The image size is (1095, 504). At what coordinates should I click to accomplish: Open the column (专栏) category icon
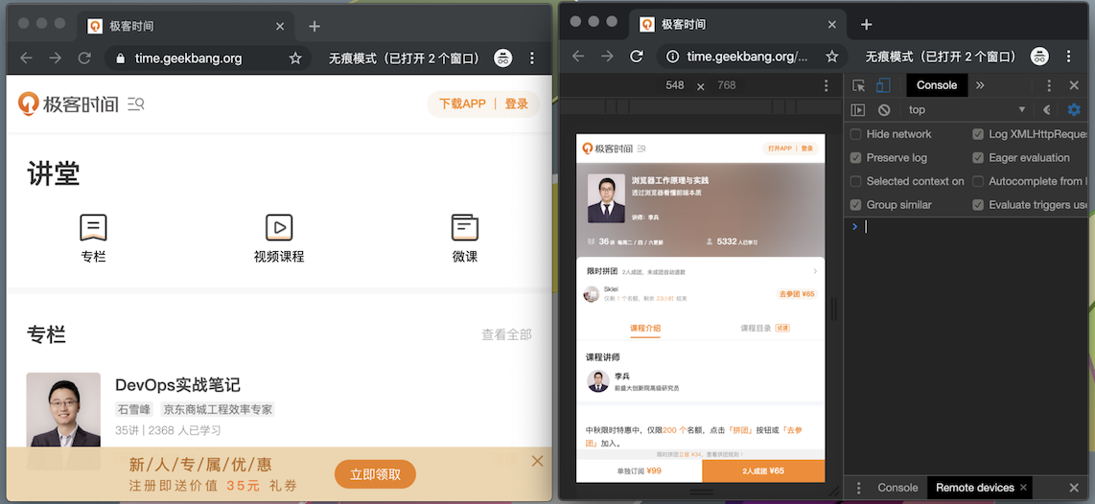tap(93, 228)
